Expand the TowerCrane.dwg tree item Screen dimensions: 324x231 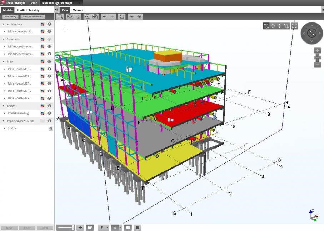(x=4, y=113)
